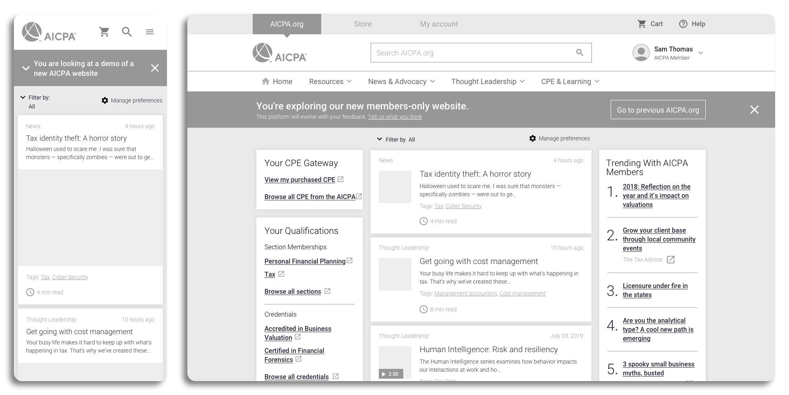The width and height of the screenshot is (789, 395).
Task: Click external icon beside Accredited in Business Valuation
Action: [x=298, y=337]
